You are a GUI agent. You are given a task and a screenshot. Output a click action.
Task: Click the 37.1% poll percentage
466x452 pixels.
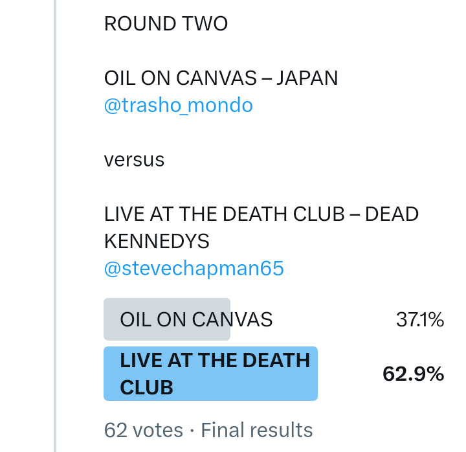tap(419, 319)
